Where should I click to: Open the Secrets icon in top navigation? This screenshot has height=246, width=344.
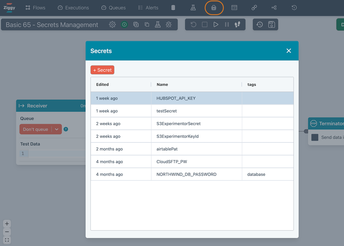coord(214,8)
